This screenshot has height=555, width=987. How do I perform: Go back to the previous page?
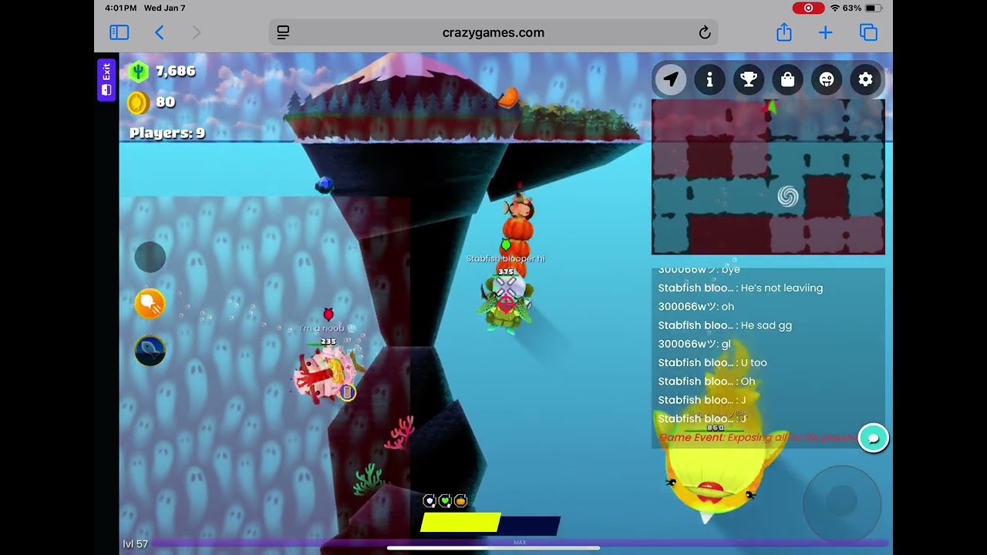point(160,32)
